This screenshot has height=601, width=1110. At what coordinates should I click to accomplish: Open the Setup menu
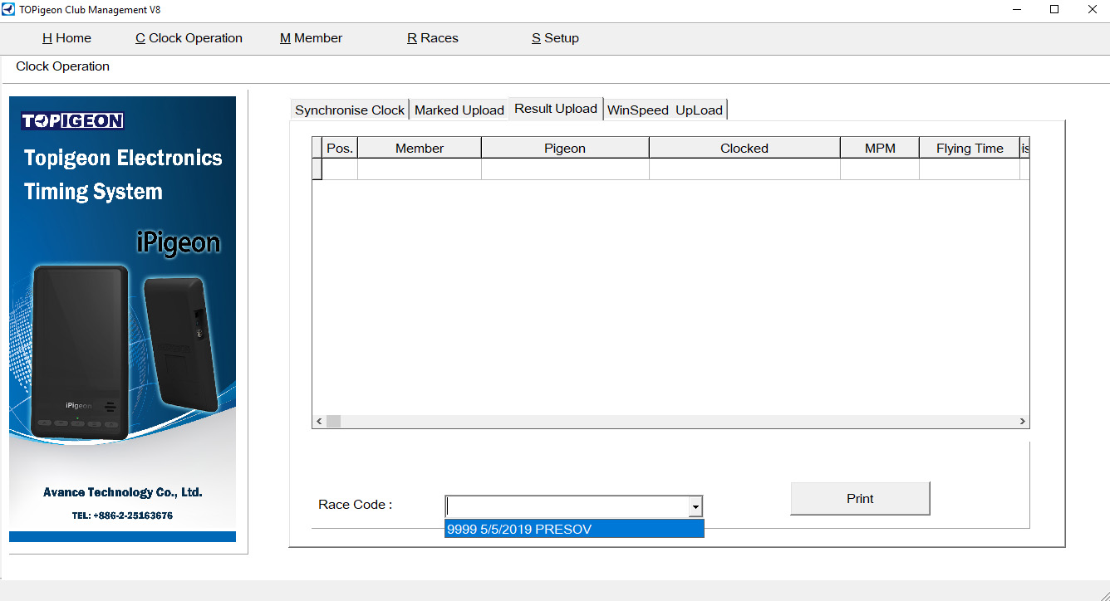coord(555,38)
